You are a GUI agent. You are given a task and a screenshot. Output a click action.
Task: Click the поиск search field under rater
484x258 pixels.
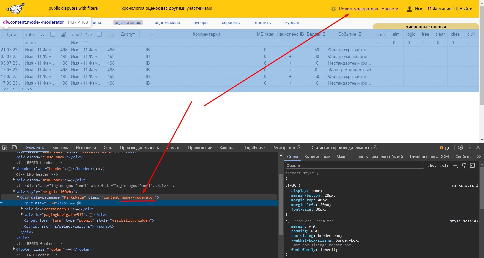pos(41,43)
